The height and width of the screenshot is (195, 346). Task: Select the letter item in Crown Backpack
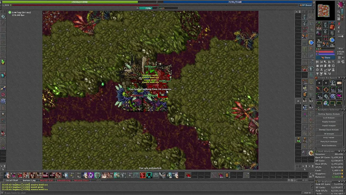pyautogui.click(x=339, y=83)
